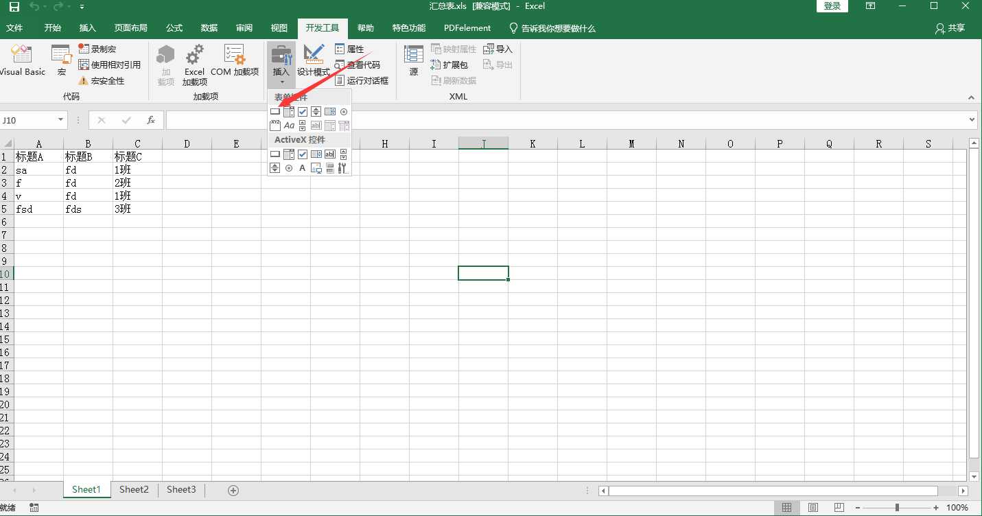Screen dimensions: 982x516
Task: Click 宏安全性 (Macro Security)
Action: (x=102, y=81)
